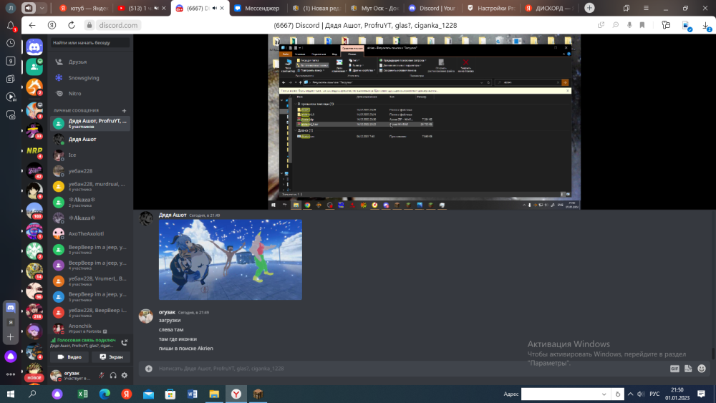Open Друзья friends page
Image resolution: width=716 pixels, height=403 pixels.
90,62
